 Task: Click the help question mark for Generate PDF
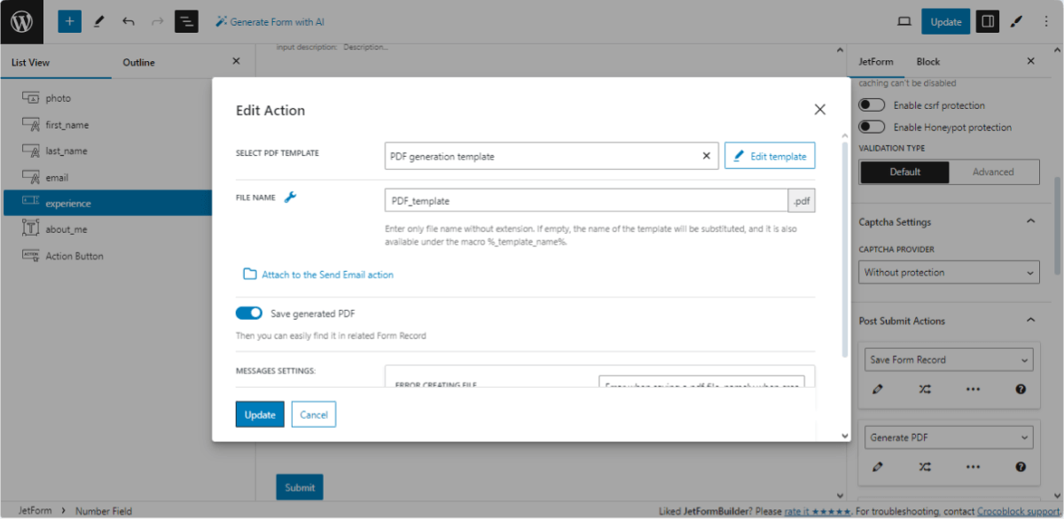point(1021,467)
